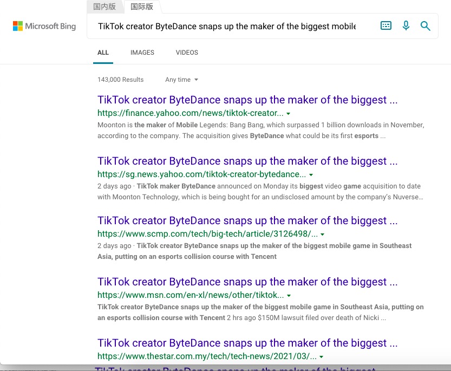Viewport: 451px width, 371px height.
Task: Click the https://www.scmp.com/tech/big-tech/article/3126498/... URL
Action: [x=208, y=234]
